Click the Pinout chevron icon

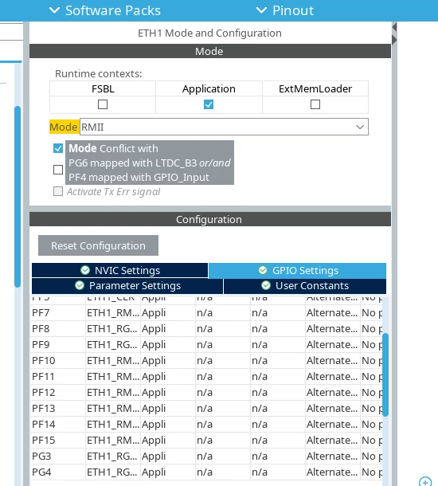pyautogui.click(x=261, y=10)
